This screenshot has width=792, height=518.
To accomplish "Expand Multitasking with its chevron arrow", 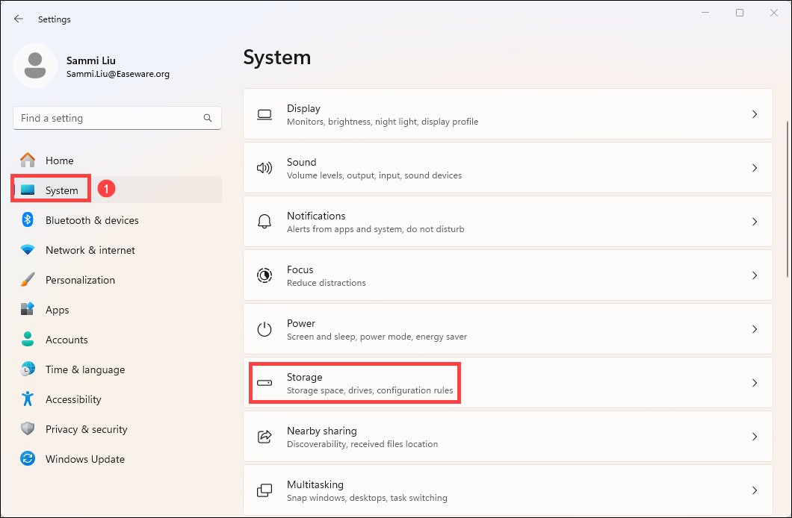I will [755, 490].
